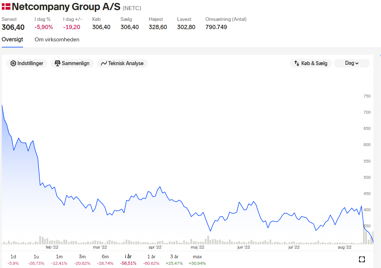This screenshot has height=268, width=381.
Task: Click the Teknisk Analyse curve icon
Action: (104, 63)
